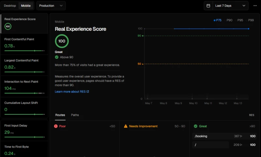
Task: Open the Largest Contentful Paint metric
Action: 24,65
